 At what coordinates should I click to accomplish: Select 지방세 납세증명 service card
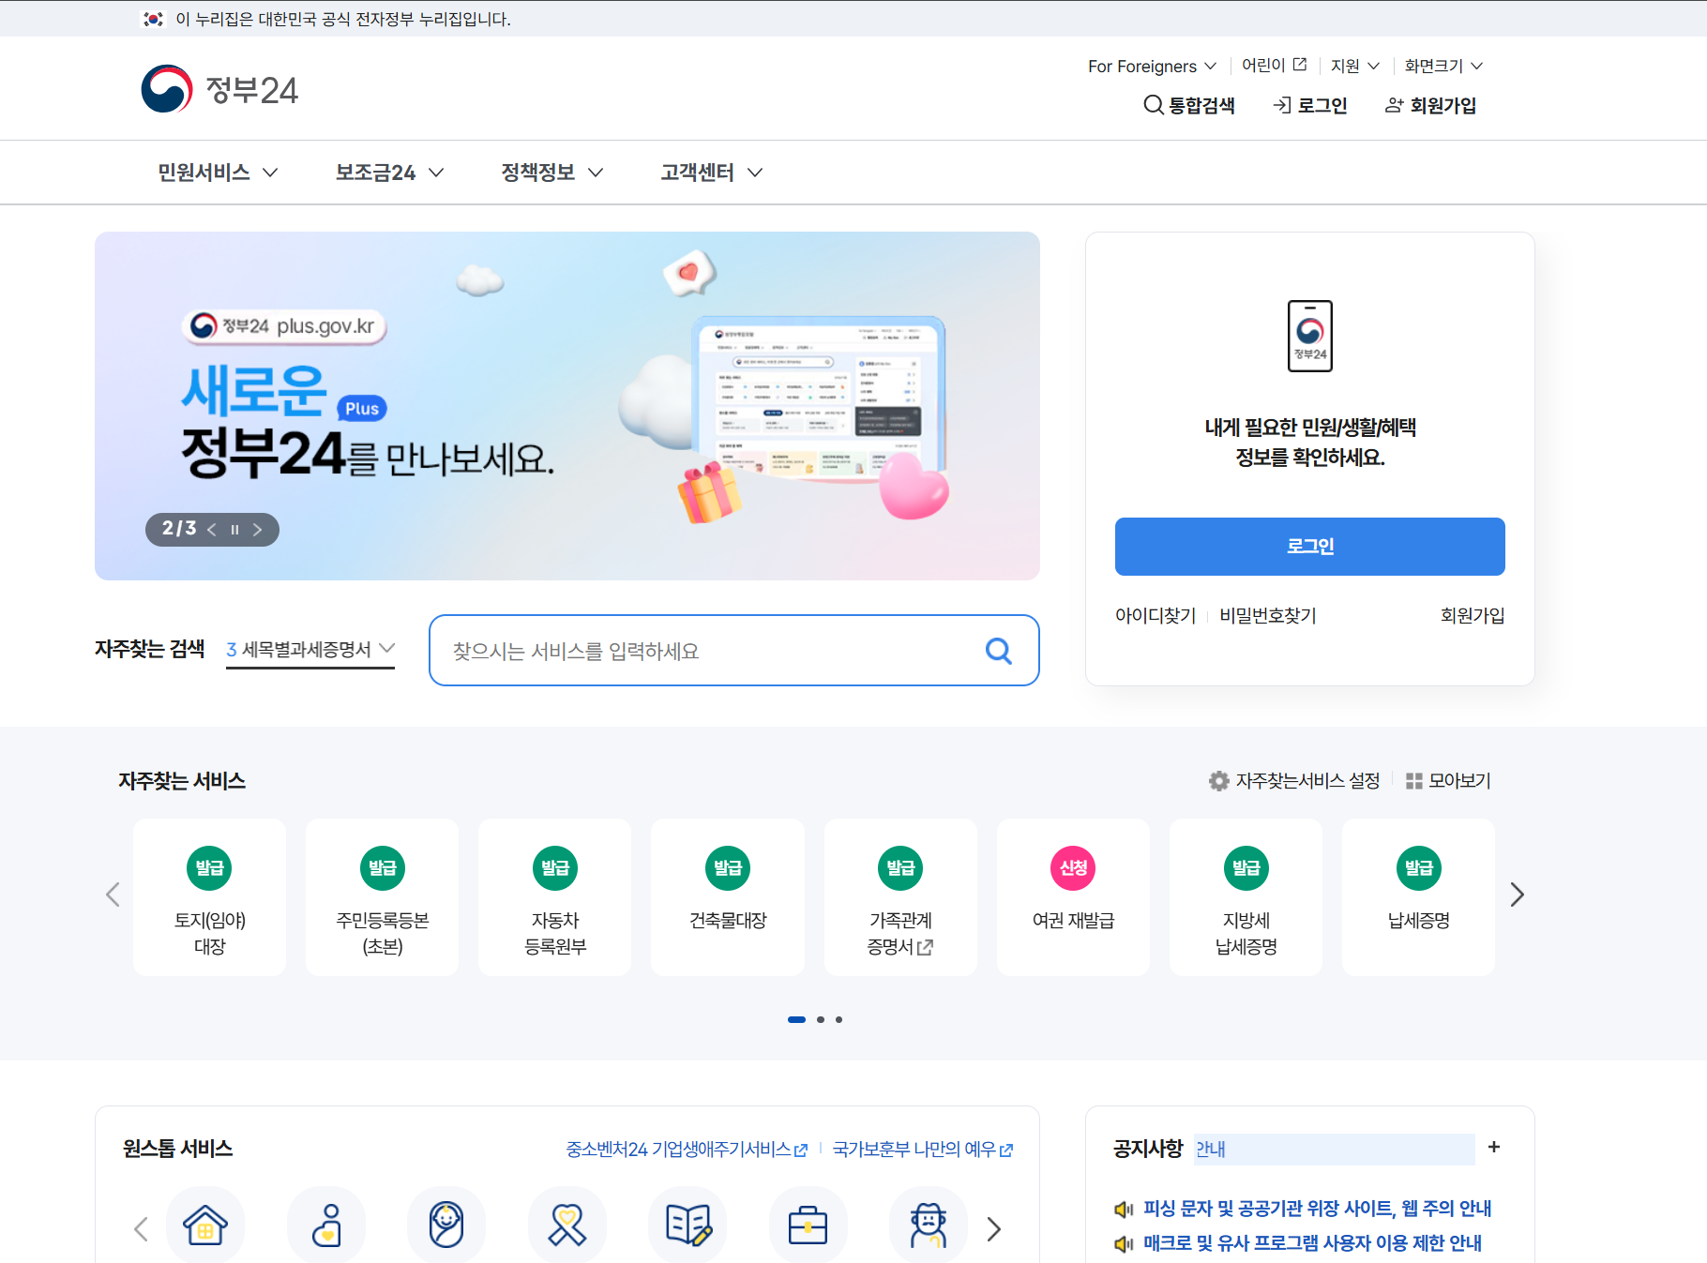click(1246, 897)
